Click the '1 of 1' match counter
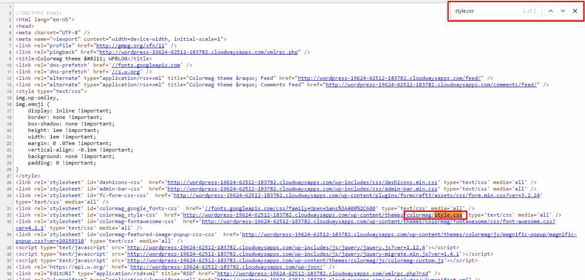The height and width of the screenshot is (280, 585). pyautogui.click(x=529, y=11)
